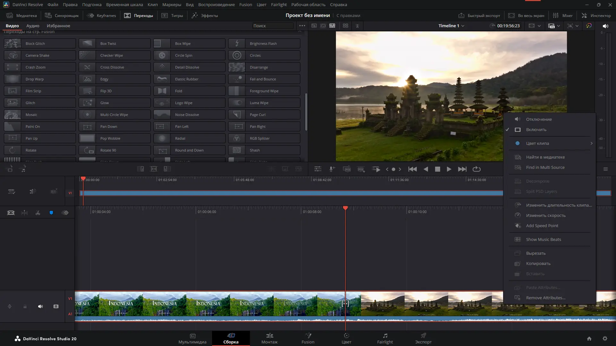Select the split clip scissors icon

click(x=38, y=213)
